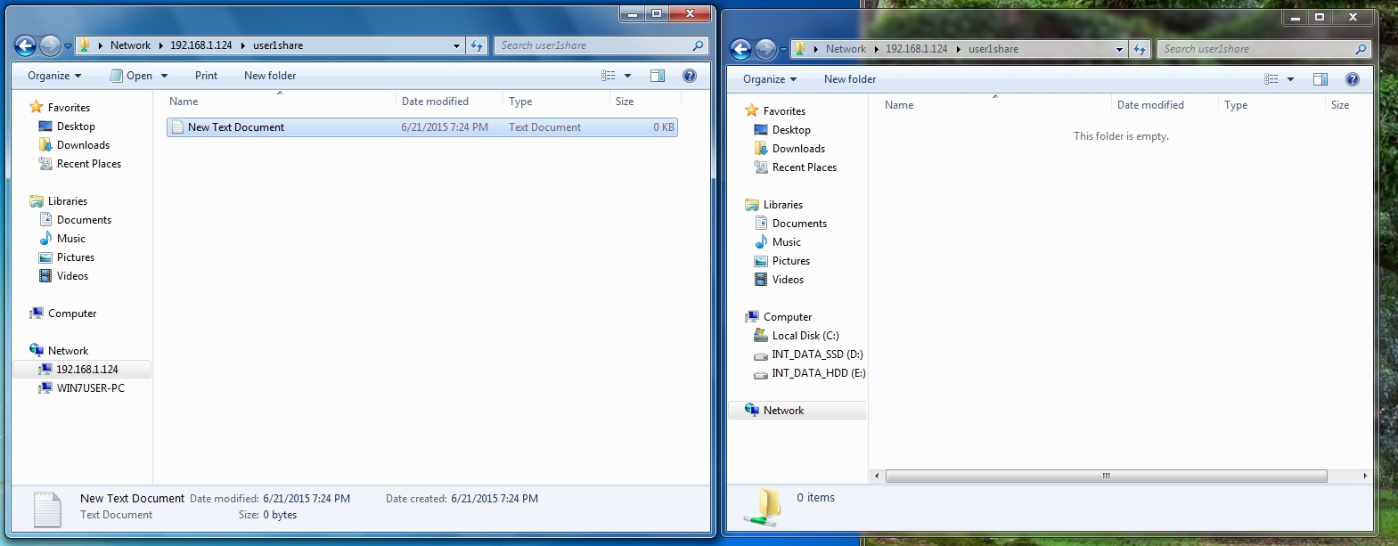Open recent pages dropdown in right window
Screen dimensions: 1398x546
tap(783, 50)
